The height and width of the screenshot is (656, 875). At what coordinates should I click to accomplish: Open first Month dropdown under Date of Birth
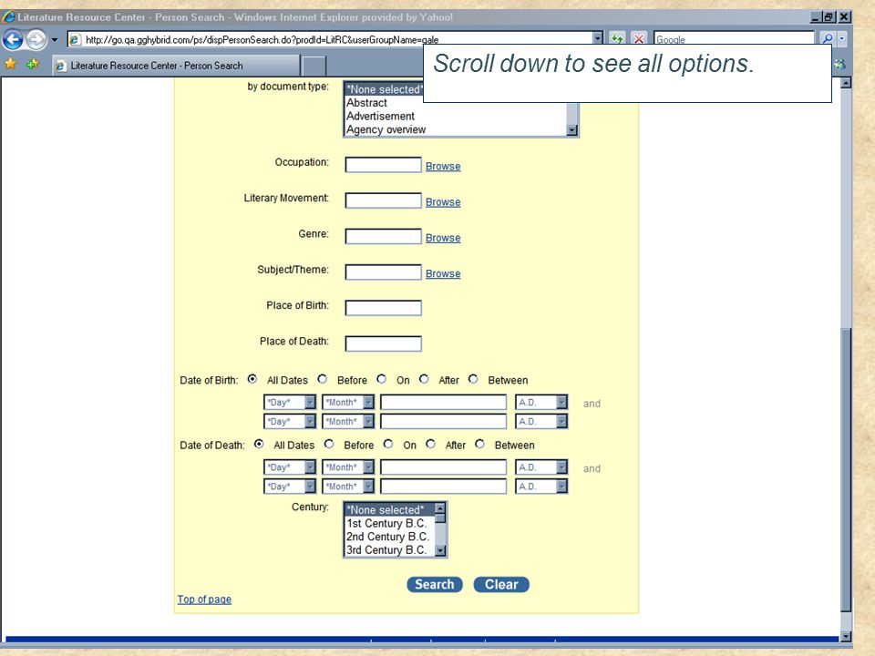(348, 402)
